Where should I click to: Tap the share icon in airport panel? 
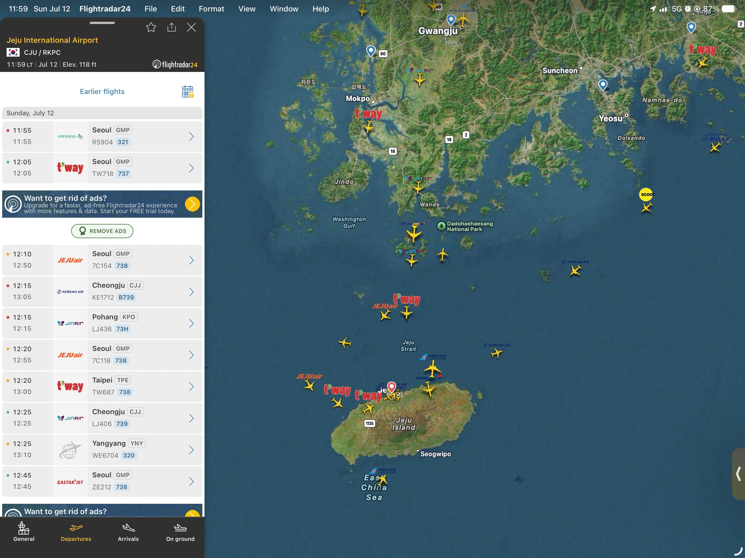[x=172, y=27]
